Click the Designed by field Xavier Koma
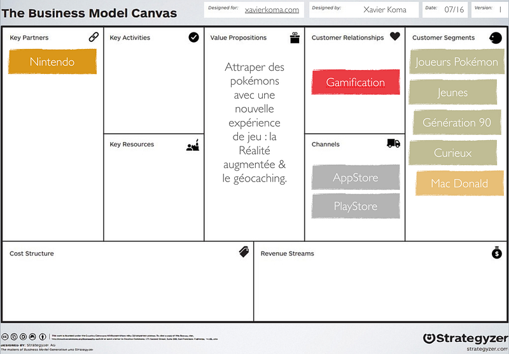The image size is (509, 354). 364,10
